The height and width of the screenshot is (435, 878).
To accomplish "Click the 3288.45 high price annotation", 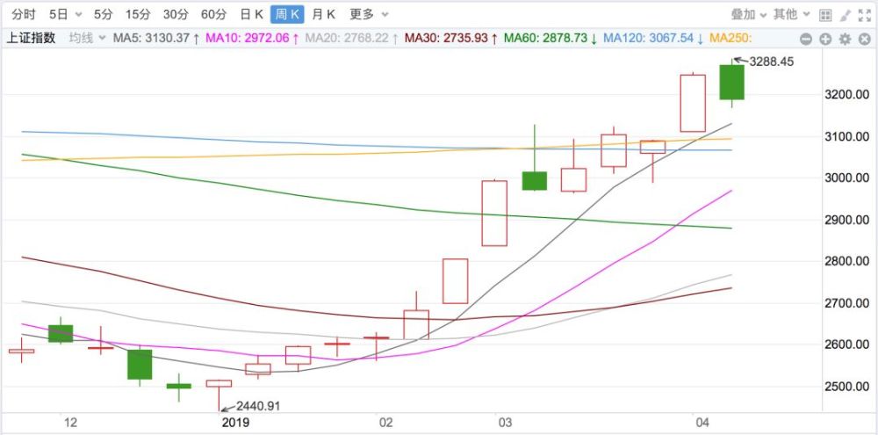I will click(x=771, y=62).
